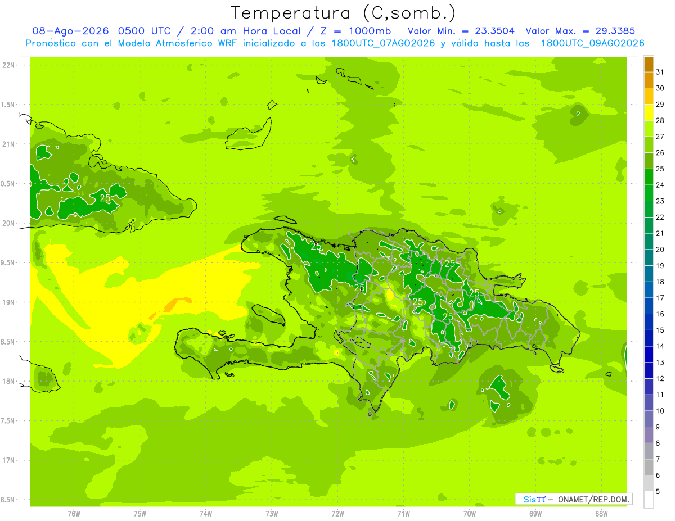Click the Temperatura (C,somb.) title

pos(343,13)
